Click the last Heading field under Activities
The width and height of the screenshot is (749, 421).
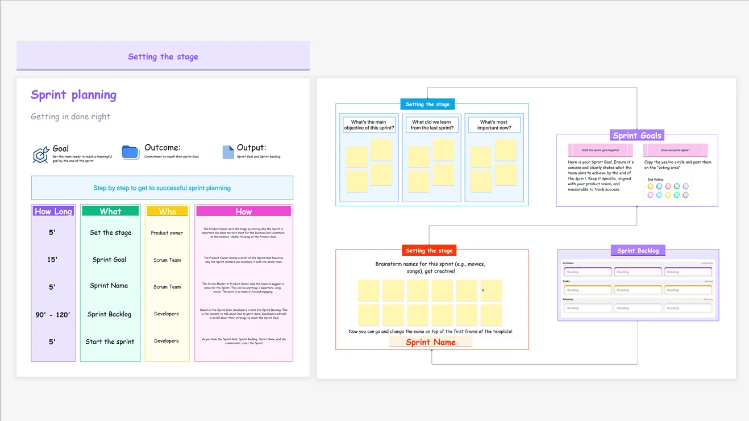tap(688, 272)
